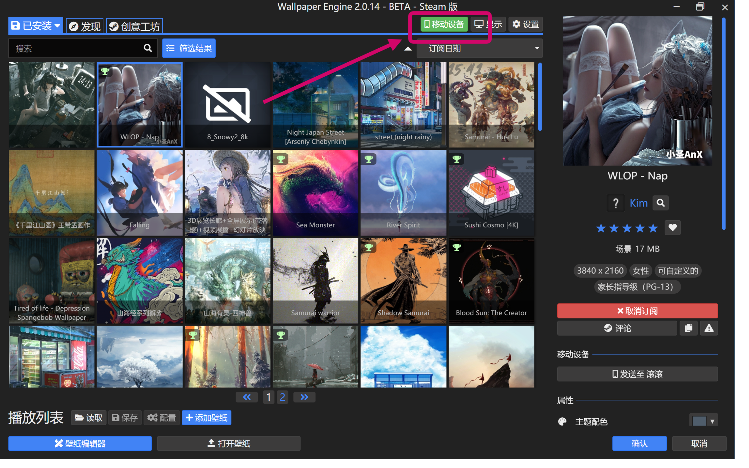This screenshot has height=468, width=749.
Task: Click 取消 to cancel
Action: (699, 443)
